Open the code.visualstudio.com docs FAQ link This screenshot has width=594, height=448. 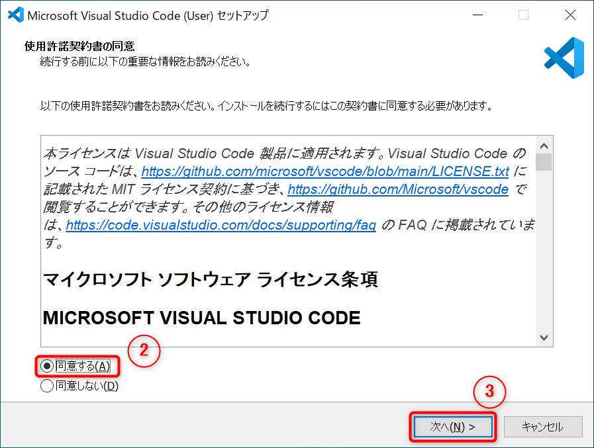click(221, 226)
